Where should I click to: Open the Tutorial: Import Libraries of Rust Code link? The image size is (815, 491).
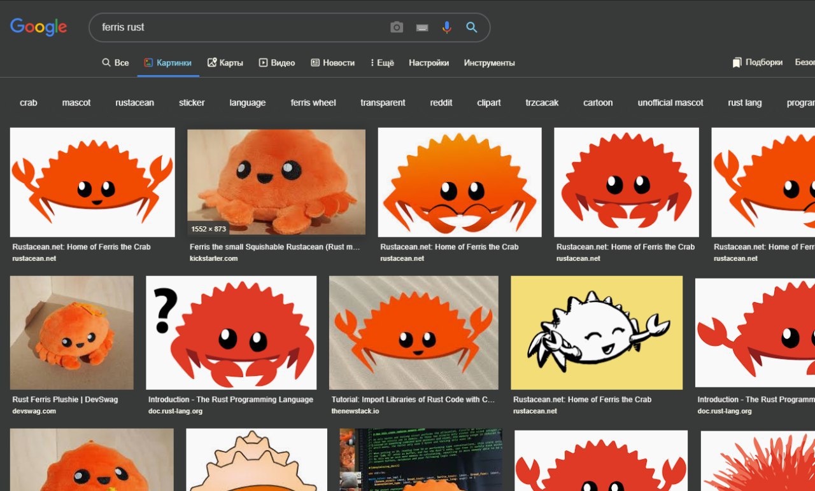point(413,399)
